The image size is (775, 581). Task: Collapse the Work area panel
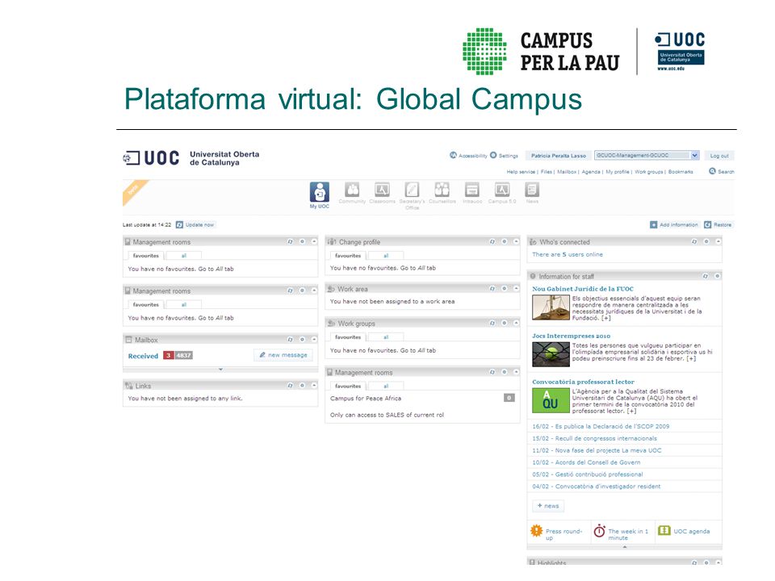[x=516, y=289]
